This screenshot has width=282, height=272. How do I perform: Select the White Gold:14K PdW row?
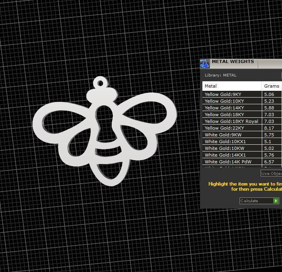242,162
